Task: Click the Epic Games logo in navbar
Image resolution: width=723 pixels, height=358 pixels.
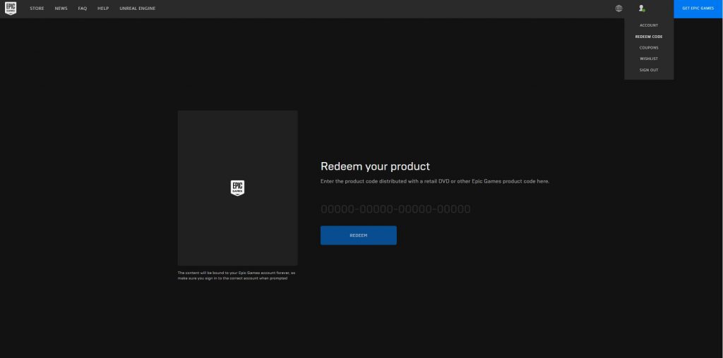Action: click(11, 8)
